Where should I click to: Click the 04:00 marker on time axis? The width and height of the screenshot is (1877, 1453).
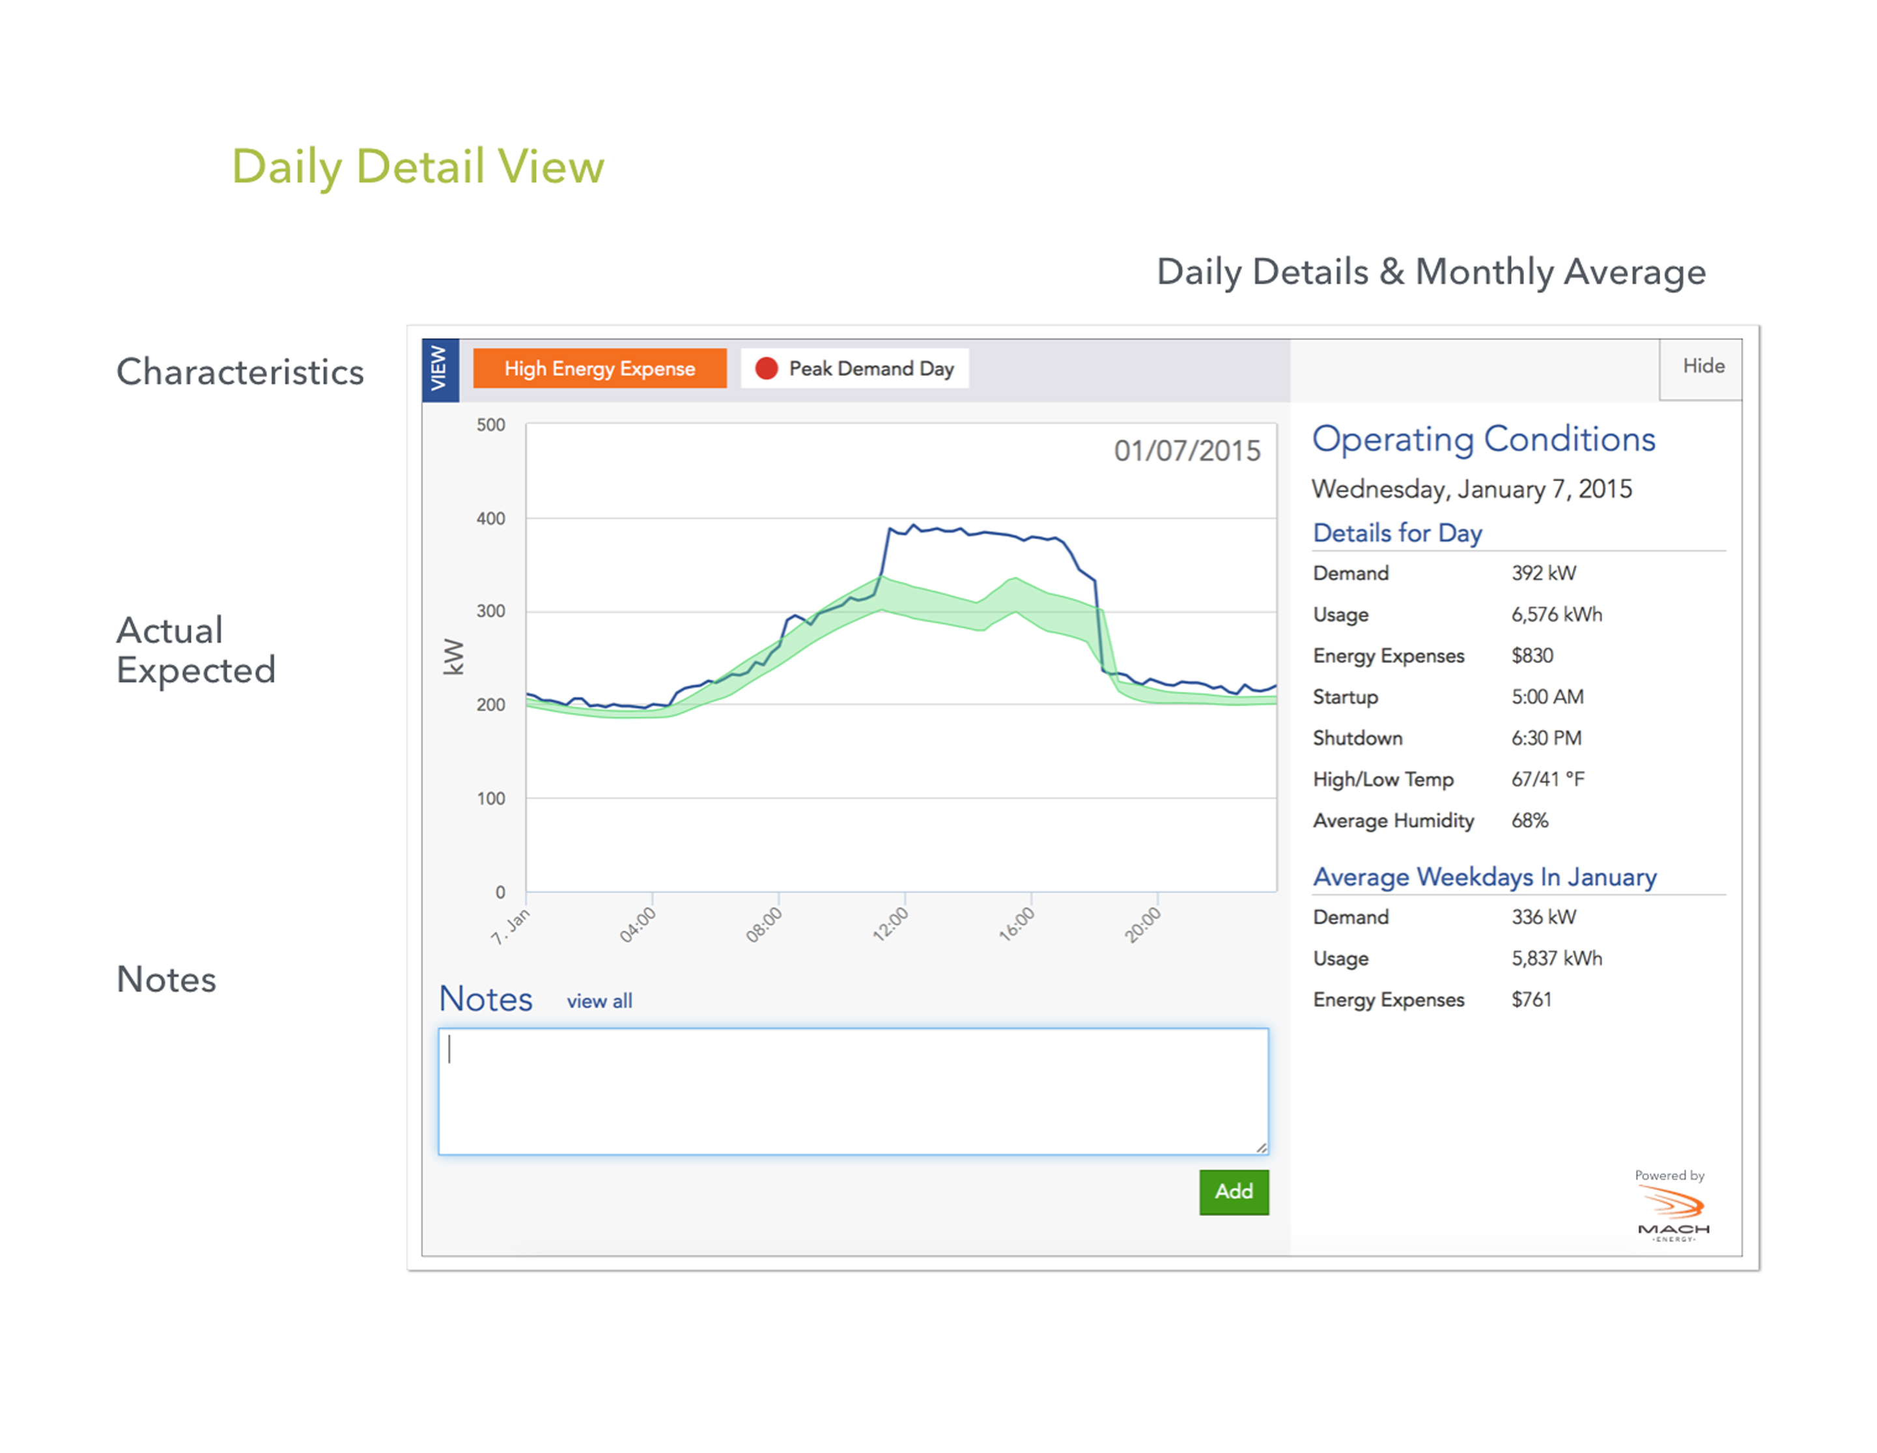(x=638, y=925)
